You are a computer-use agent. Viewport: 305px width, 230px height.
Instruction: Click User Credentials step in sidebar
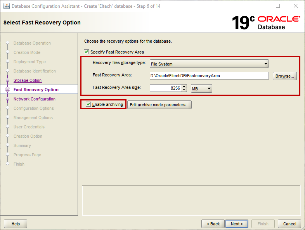[x=29, y=127]
